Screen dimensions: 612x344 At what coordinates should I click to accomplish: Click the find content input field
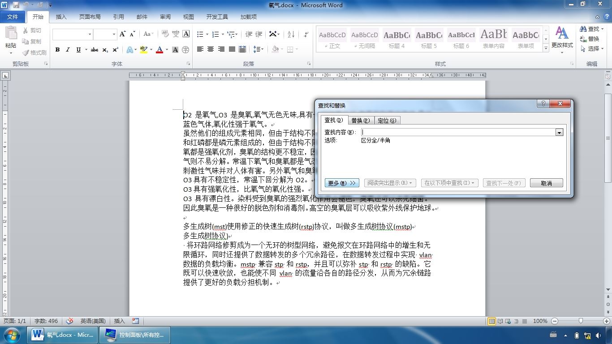tap(458, 132)
